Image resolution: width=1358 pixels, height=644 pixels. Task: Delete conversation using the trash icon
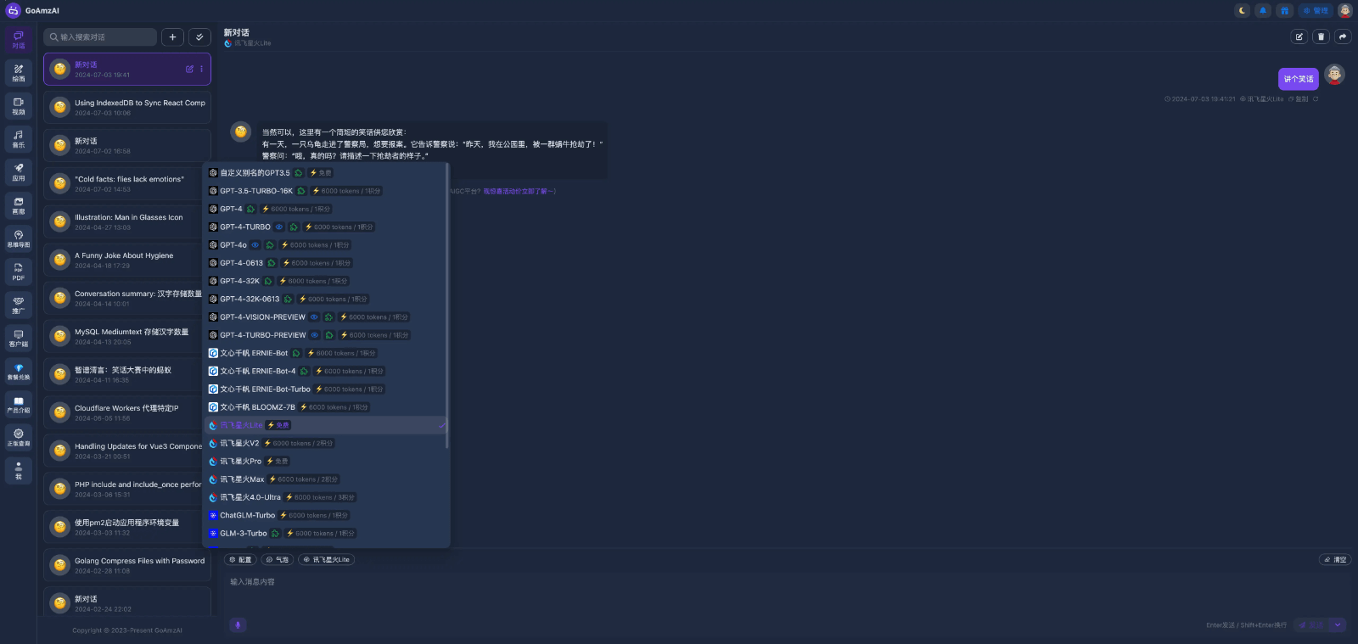click(1321, 36)
